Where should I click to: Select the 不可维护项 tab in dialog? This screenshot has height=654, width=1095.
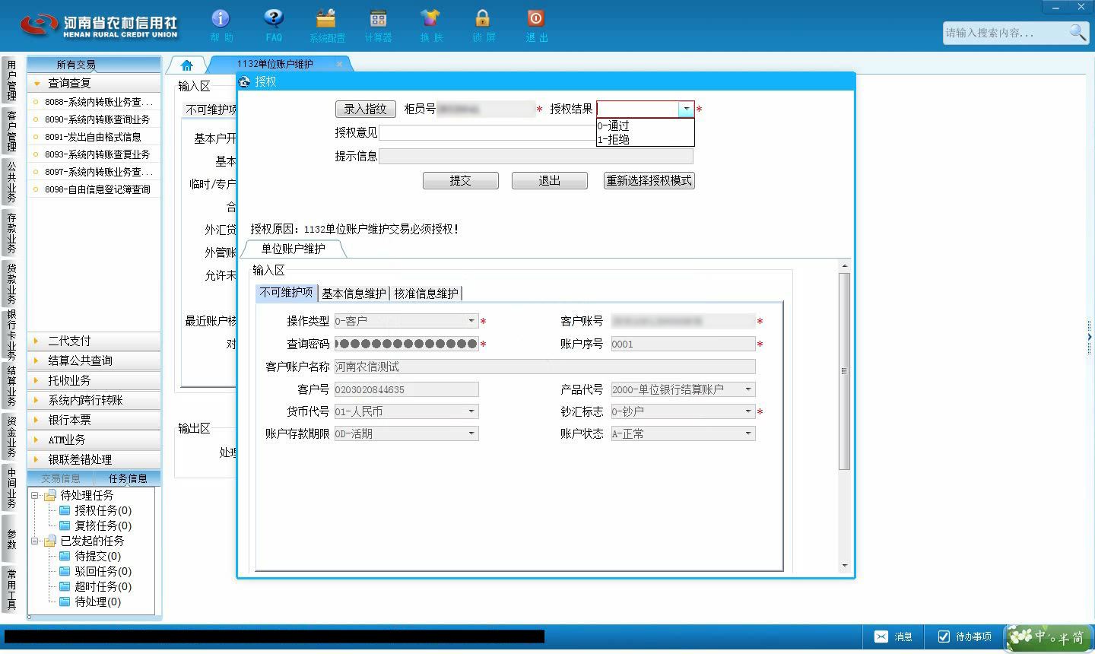click(x=287, y=293)
